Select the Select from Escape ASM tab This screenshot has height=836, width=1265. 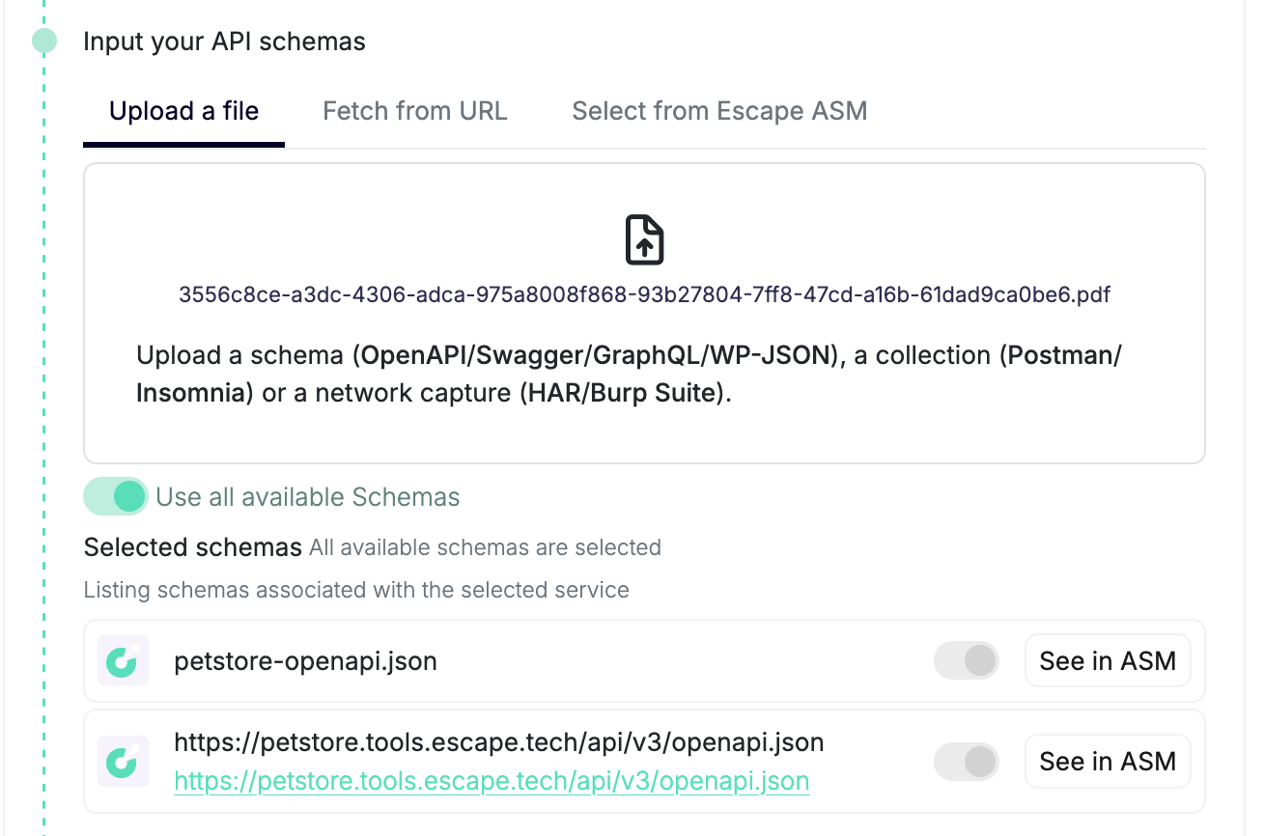pyautogui.click(x=718, y=111)
